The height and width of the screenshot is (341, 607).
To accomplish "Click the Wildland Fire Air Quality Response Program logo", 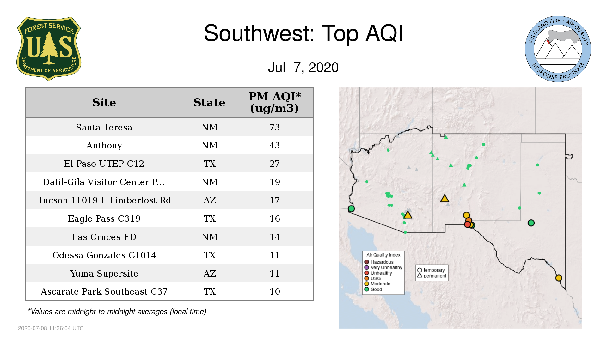I will coord(558,49).
